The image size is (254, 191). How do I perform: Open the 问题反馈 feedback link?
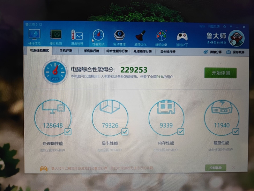point(214,26)
